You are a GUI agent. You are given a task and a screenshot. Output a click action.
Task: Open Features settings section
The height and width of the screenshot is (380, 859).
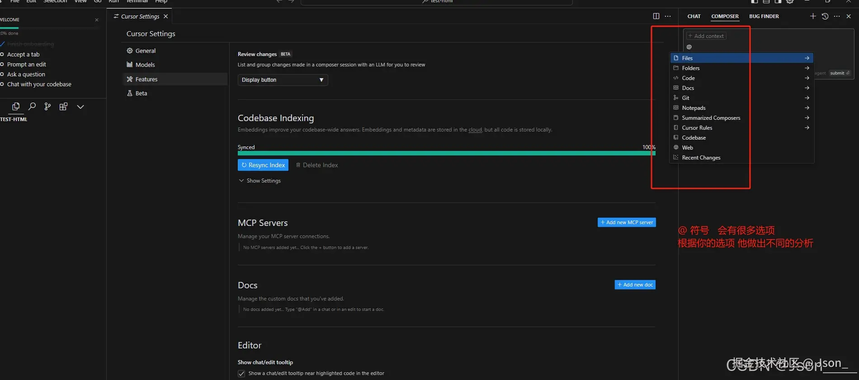pos(174,79)
